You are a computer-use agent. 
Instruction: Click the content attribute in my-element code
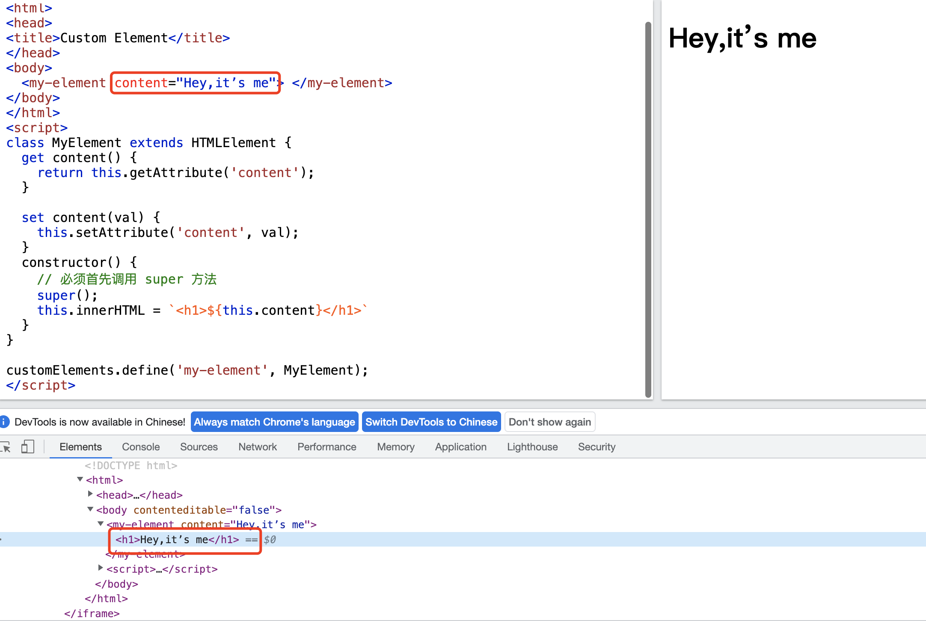[195, 83]
